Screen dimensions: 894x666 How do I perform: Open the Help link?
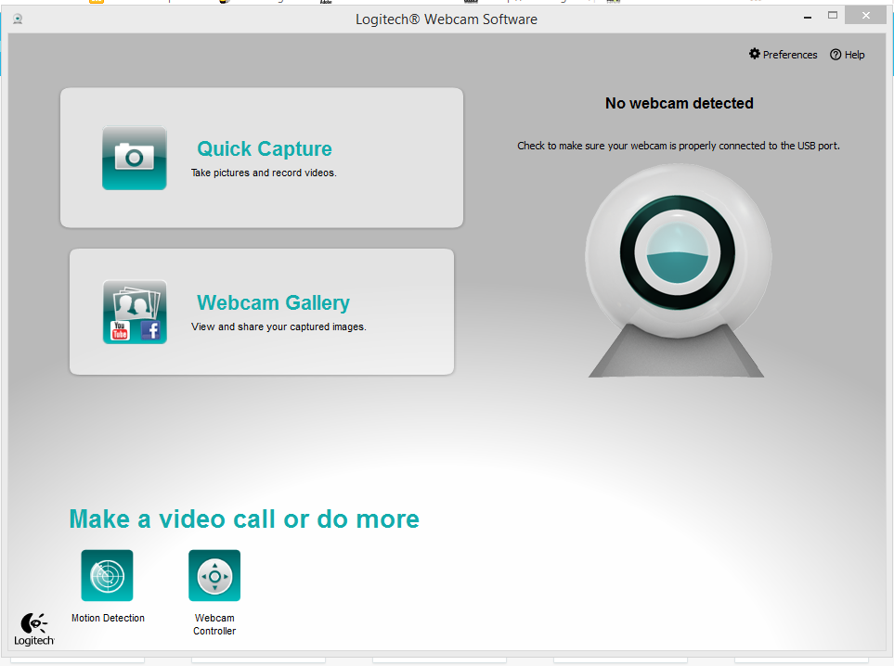848,55
